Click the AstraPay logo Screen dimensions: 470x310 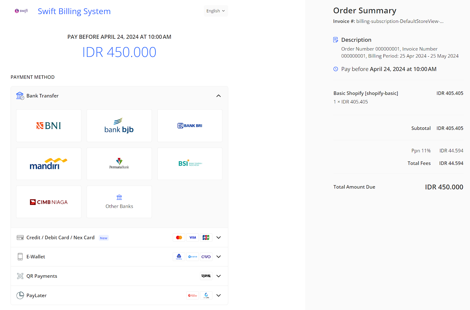coord(179,257)
